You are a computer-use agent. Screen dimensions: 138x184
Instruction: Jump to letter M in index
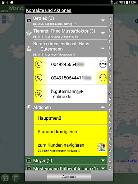click(110, 93)
